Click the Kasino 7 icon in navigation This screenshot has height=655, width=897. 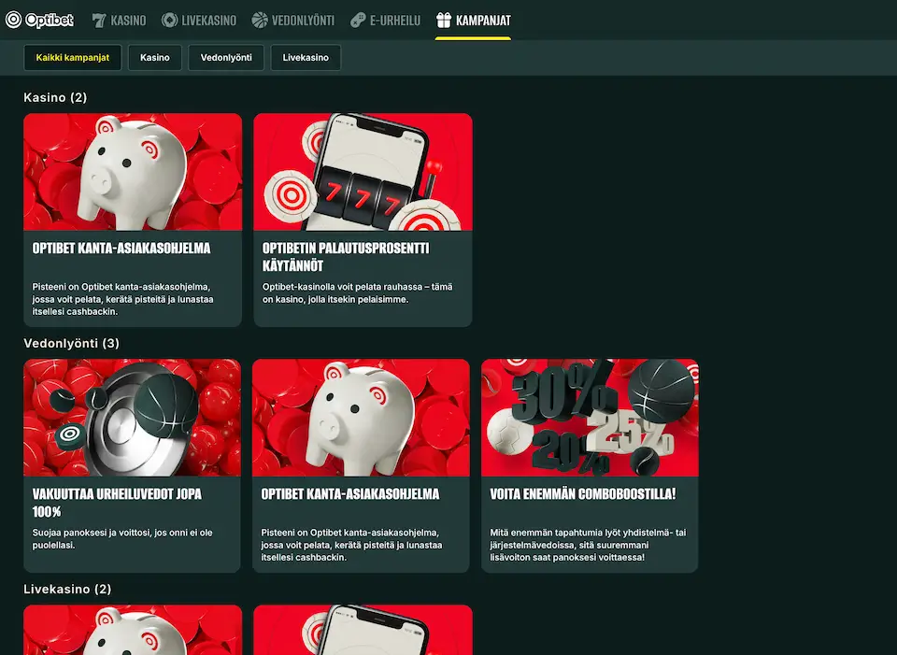[99, 20]
